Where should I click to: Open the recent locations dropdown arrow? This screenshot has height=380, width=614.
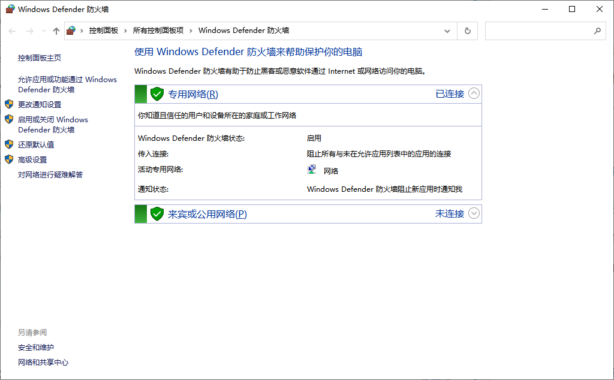click(x=43, y=31)
